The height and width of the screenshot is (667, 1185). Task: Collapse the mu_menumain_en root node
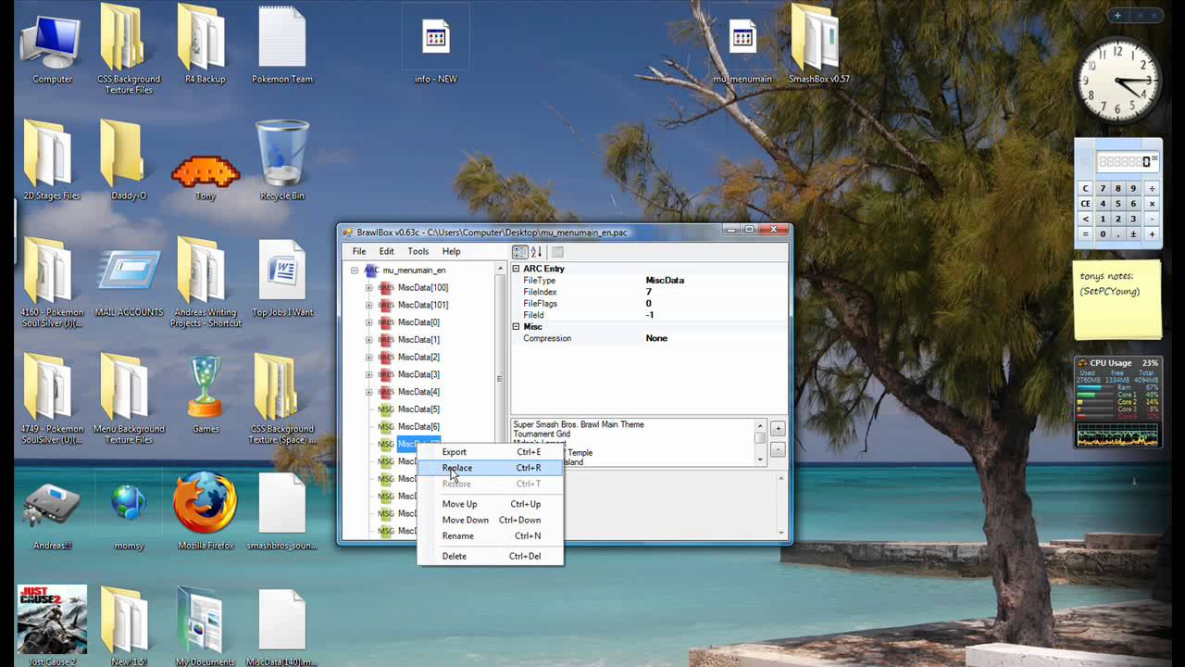[355, 271]
